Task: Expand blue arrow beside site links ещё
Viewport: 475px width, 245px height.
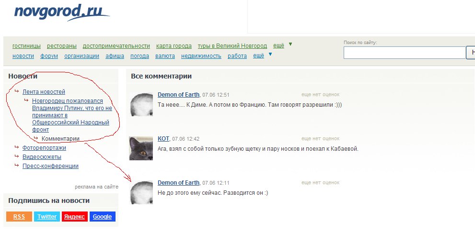Action: pos(270,55)
